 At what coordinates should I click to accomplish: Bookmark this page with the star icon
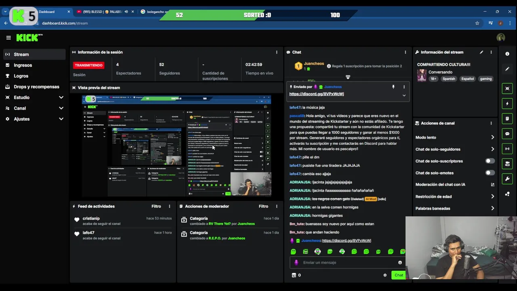coord(477,23)
